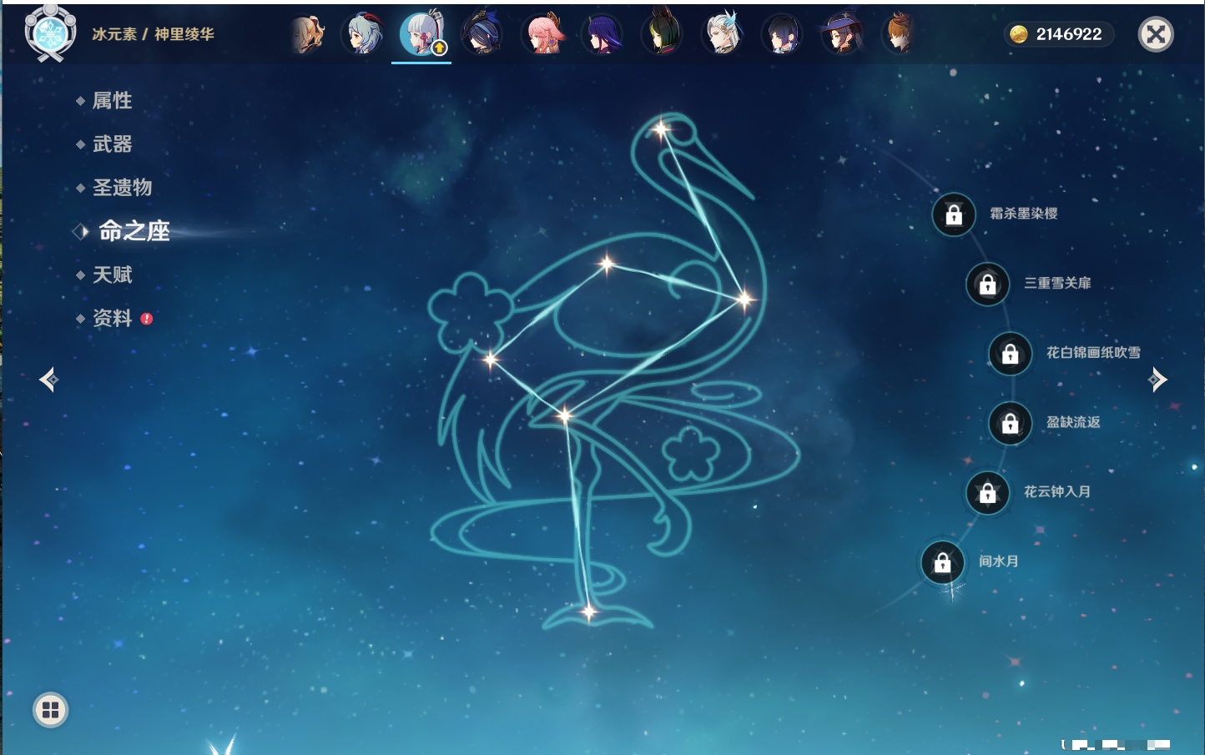
Task: Open the four-square grid menu button
Action: point(50,710)
